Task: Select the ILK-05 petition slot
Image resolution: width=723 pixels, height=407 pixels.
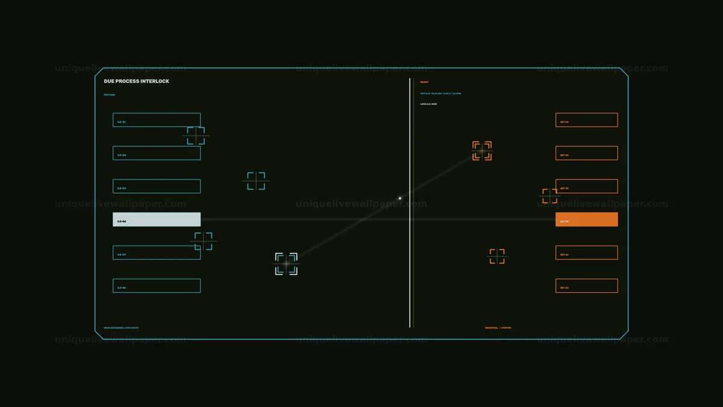Action: (157, 252)
